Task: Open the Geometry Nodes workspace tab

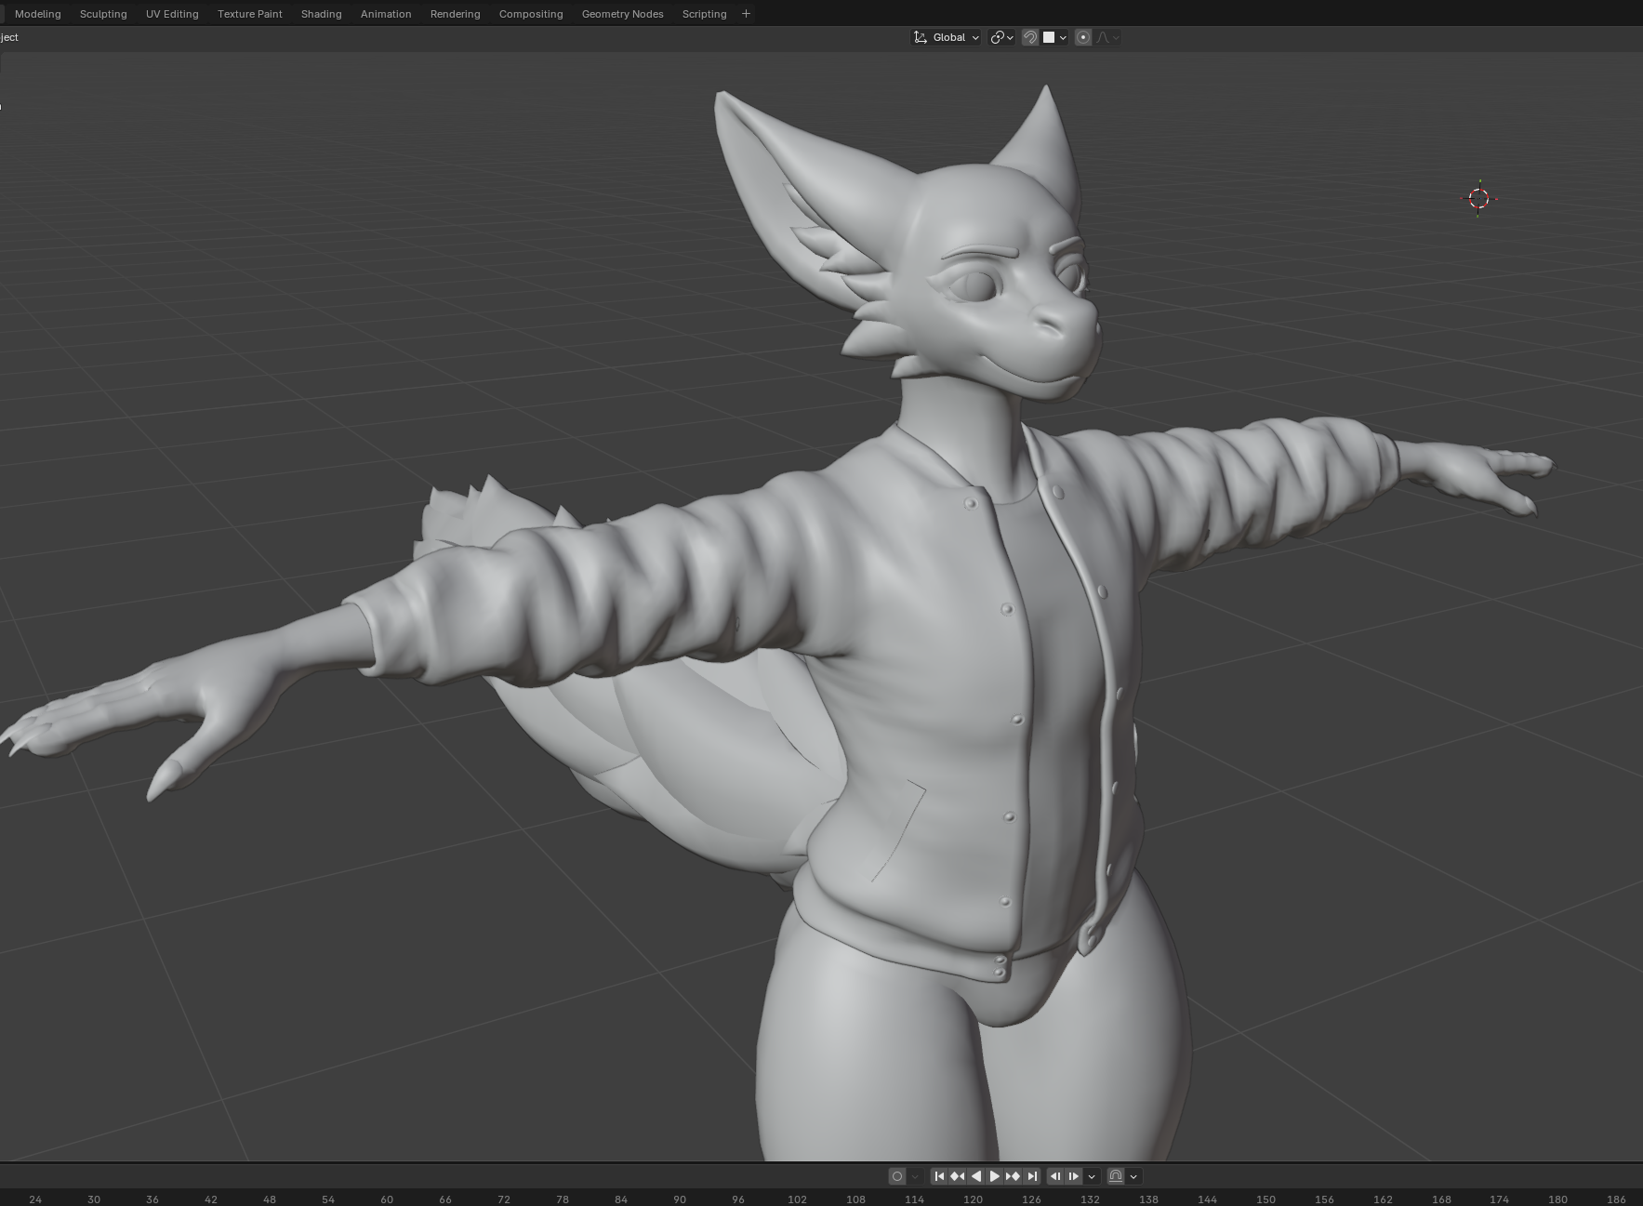Action: 622,14
